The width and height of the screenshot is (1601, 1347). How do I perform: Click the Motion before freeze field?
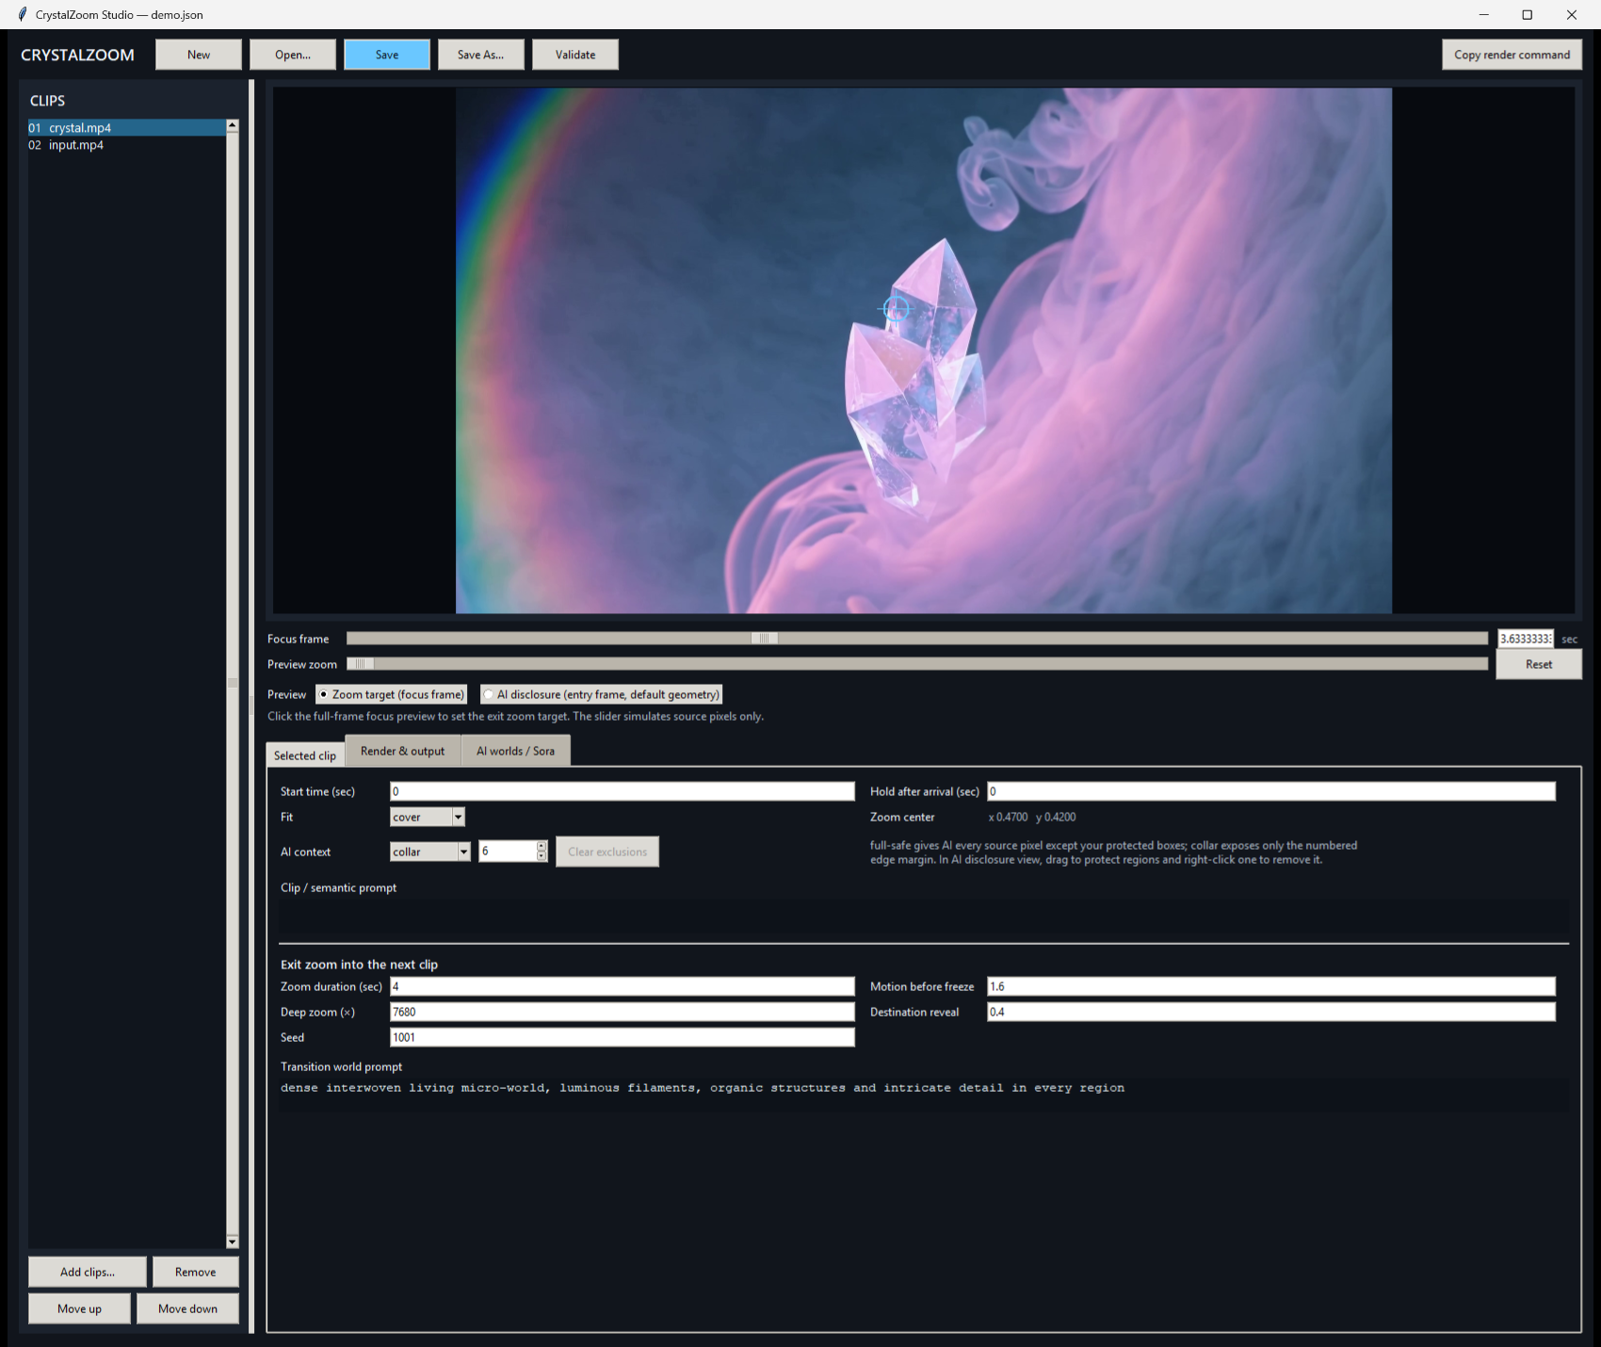[1271, 986]
